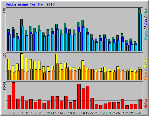This screenshot has height=116, width=149.
Task: Click day label 20 on x-axis
Action: point(92,113)
